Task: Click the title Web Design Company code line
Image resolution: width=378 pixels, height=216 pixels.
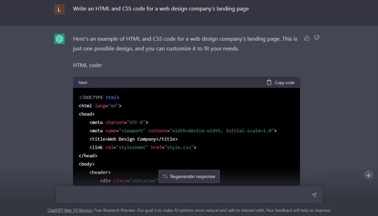Action: 133,139
